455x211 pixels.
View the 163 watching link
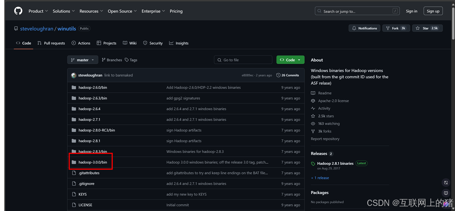coord(325,123)
